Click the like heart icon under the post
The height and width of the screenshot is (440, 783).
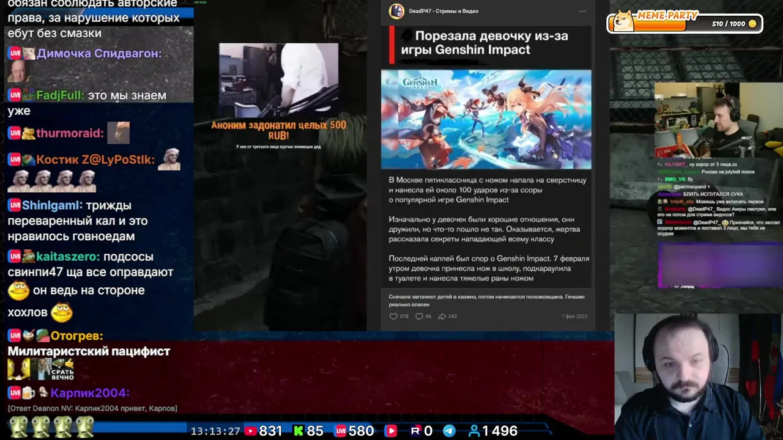point(393,317)
